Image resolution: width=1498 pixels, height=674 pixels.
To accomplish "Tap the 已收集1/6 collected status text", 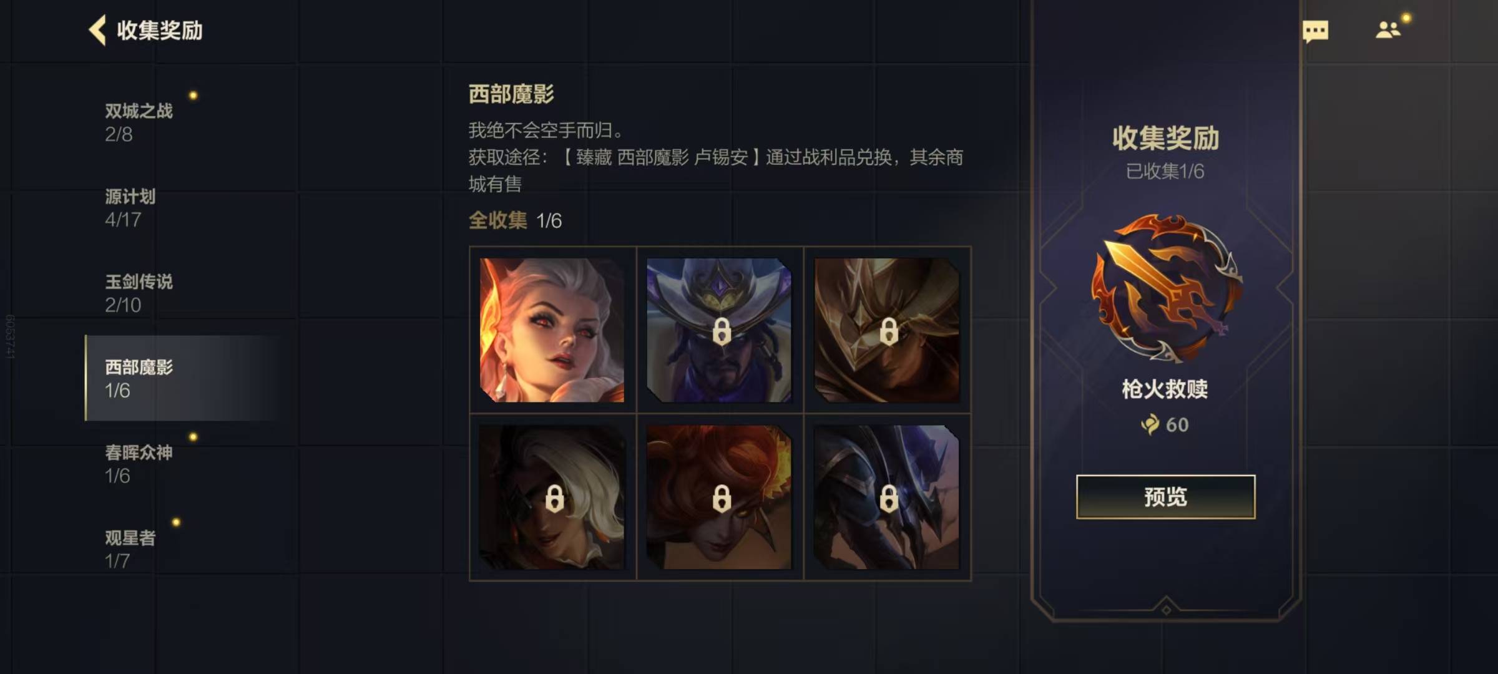I will (1165, 171).
